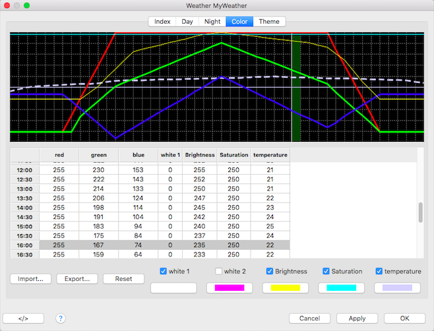Image resolution: width=434 pixels, height=331 pixels.
Task: Toggle the white 1 checkbox
Action: (x=164, y=271)
